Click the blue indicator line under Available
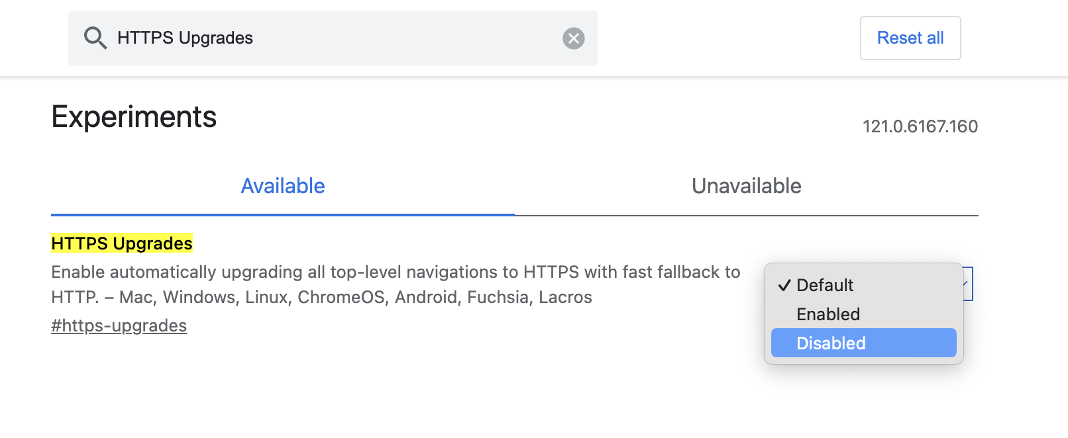The width and height of the screenshot is (1068, 438). click(x=283, y=215)
